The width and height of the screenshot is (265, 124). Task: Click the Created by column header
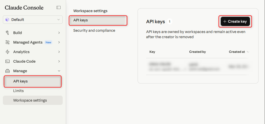coord(197,52)
